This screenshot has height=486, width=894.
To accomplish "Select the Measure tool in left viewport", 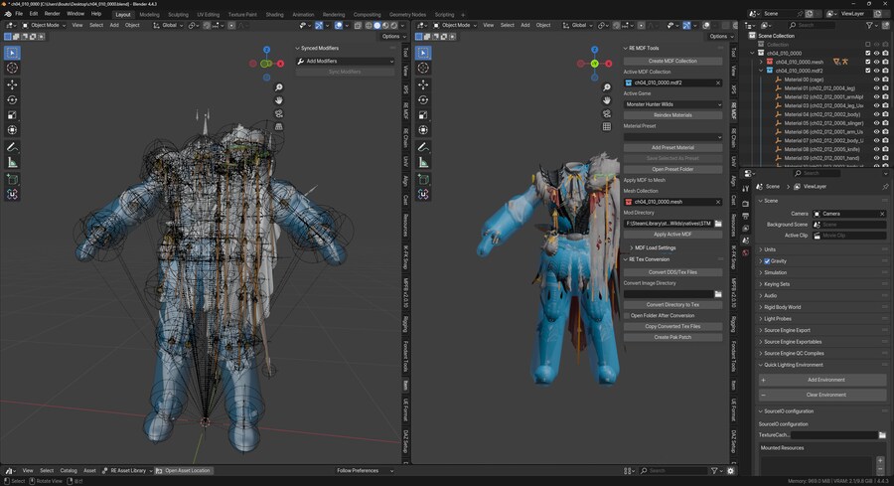I will [12, 163].
